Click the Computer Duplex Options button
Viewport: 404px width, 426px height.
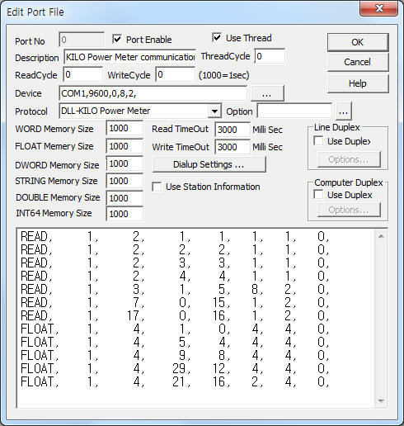coord(349,210)
